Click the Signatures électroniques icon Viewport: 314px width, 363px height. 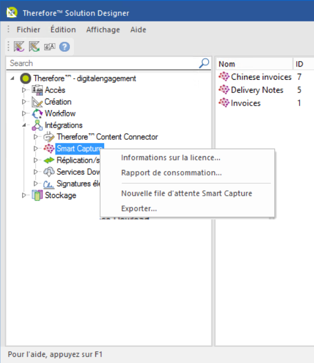click(49, 184)
